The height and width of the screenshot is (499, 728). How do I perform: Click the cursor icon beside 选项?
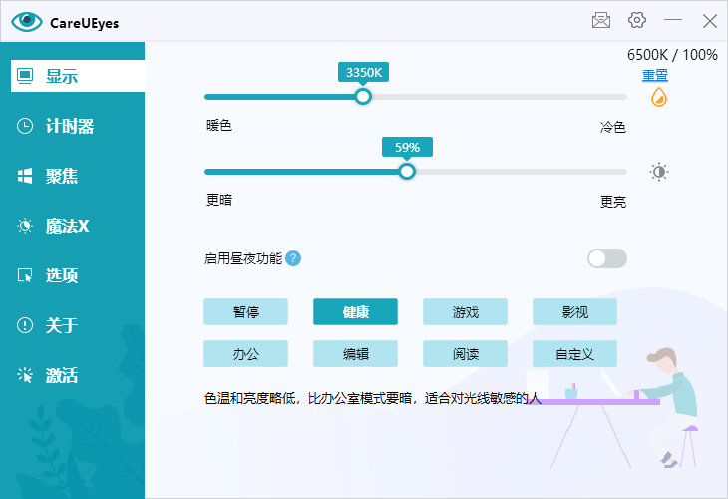pos(25,275)
